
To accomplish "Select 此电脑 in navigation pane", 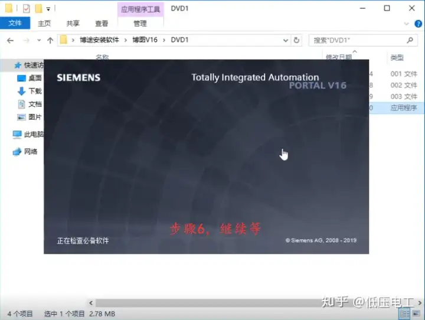I will (28, 134).
